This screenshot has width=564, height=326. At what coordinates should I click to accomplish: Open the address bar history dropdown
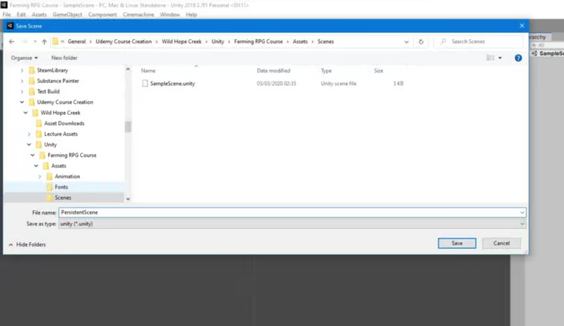click(x=406, y=42)
